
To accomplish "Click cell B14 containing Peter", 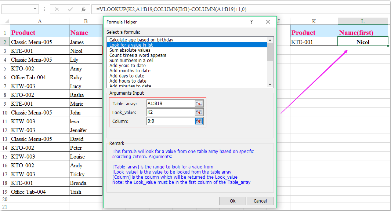I will (x=86, y=148).
